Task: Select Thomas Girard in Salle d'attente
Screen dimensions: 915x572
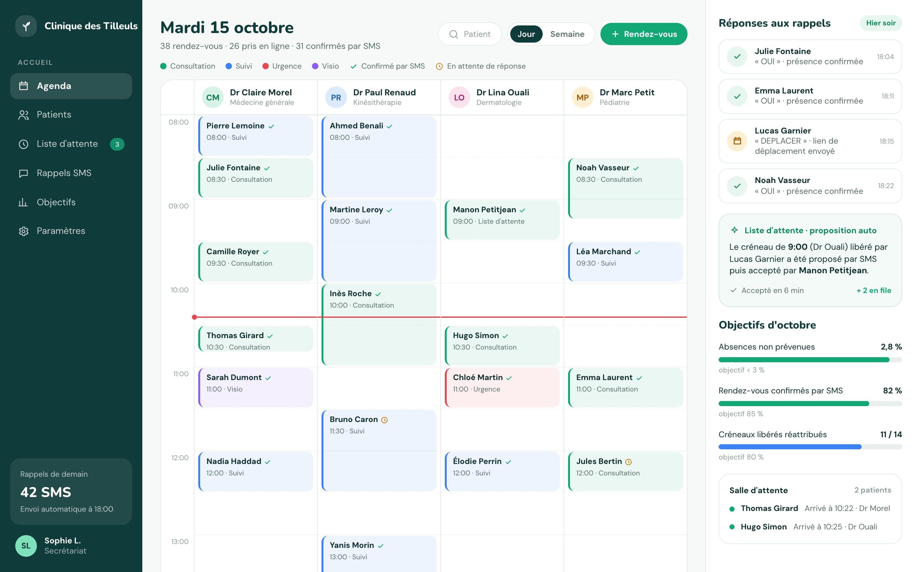Action: [810, 508]
